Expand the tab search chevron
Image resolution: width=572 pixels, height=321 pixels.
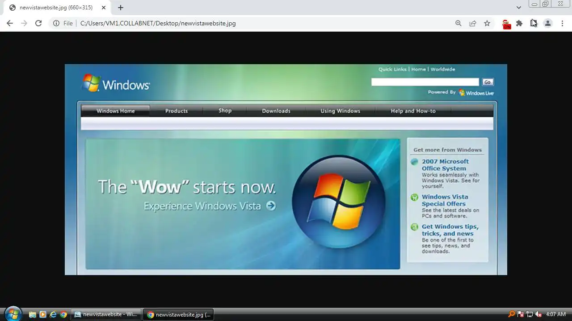(x=519, y=8)
